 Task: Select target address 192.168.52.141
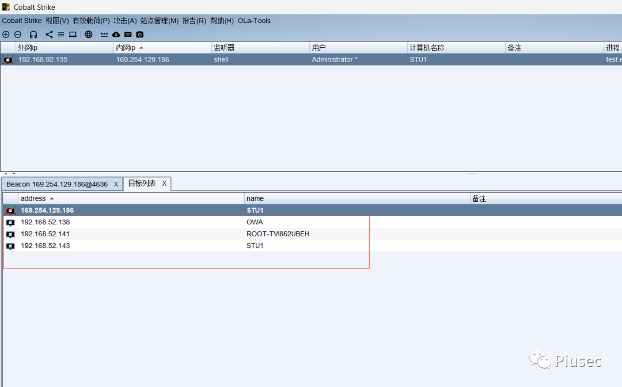pyautogui.click(x=45, y=234)
